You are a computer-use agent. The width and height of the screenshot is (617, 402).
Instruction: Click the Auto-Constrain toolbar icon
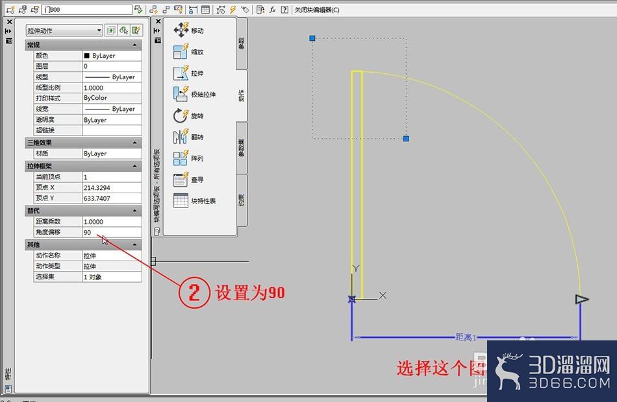point(153,10)
